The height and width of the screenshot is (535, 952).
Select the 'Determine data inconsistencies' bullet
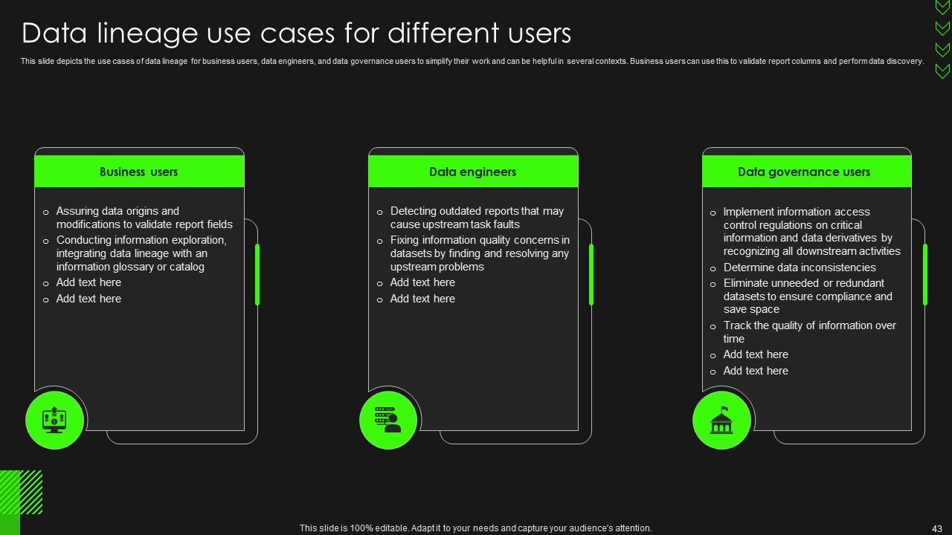[x=800, y=267]
